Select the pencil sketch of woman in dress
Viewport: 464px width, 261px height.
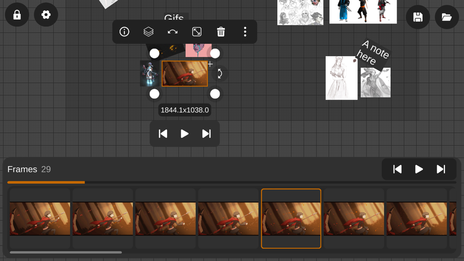tap(341, 78)
